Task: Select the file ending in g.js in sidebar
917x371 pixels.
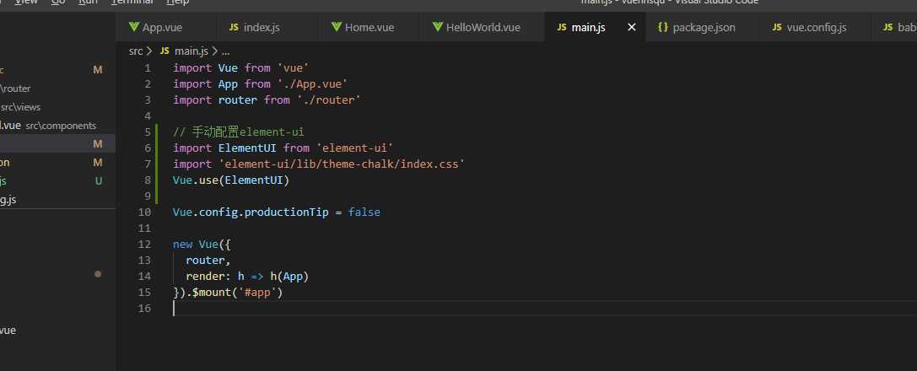Action: (8, 200)
